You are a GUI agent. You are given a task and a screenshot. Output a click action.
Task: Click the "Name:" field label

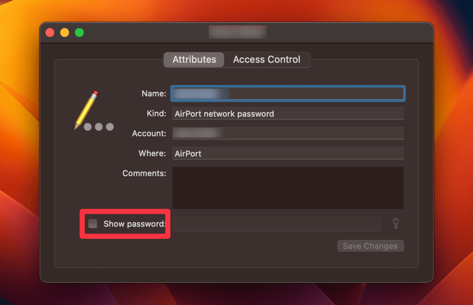[153, 94]
